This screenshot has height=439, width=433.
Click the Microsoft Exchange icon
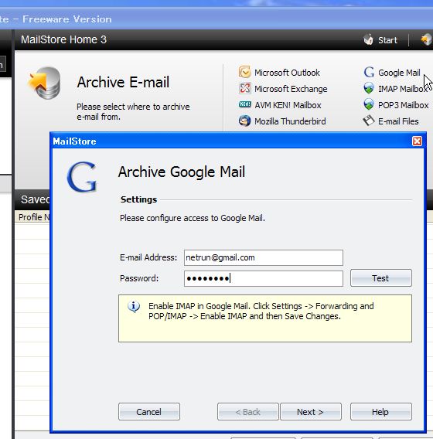(244, 88)
